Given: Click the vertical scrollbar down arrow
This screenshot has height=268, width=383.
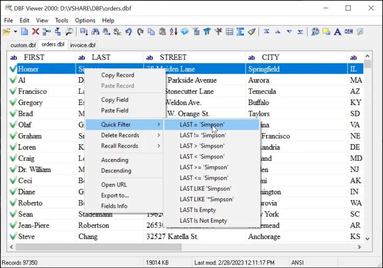Looking at the screenshot, I should [x=368, y=238].
